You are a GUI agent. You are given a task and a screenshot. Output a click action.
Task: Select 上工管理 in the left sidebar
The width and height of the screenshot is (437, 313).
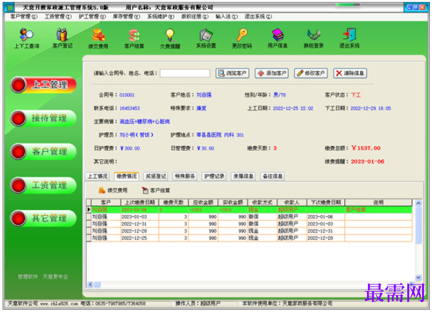click(x=43, y=85)
